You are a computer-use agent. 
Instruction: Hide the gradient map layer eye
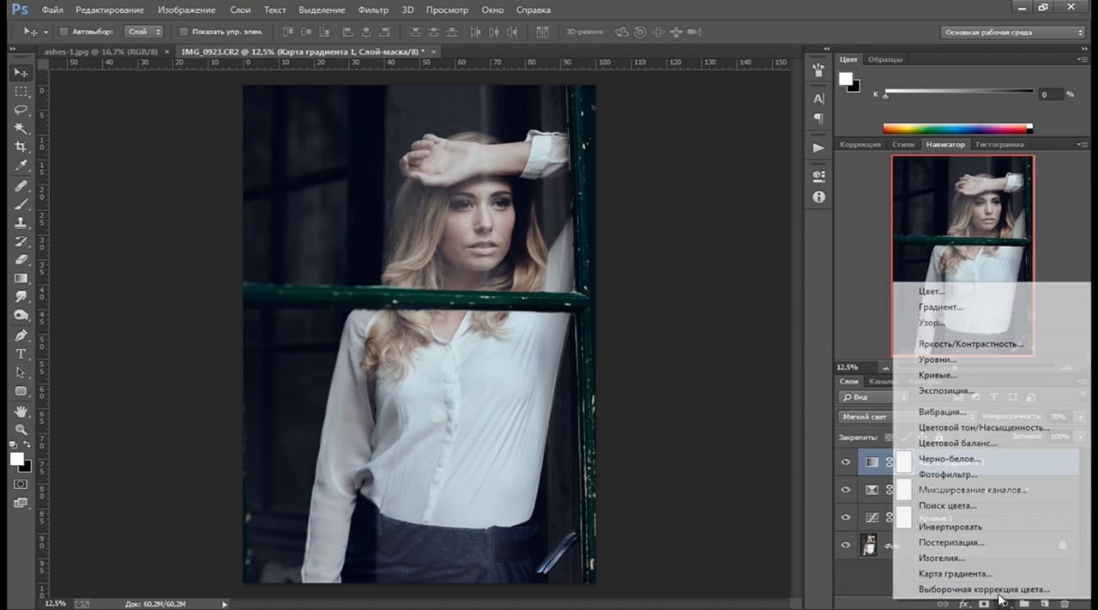pyautogui.click(x=846, y=462)
